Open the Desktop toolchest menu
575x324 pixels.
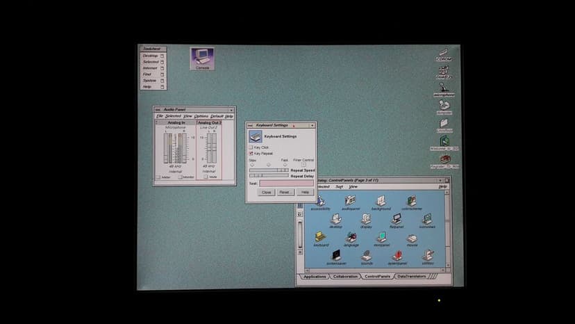coord(153,56)
